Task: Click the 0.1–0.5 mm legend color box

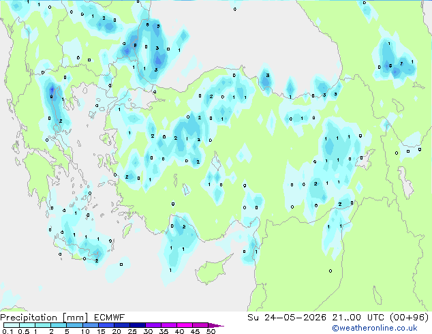Action: coord(12,325)
